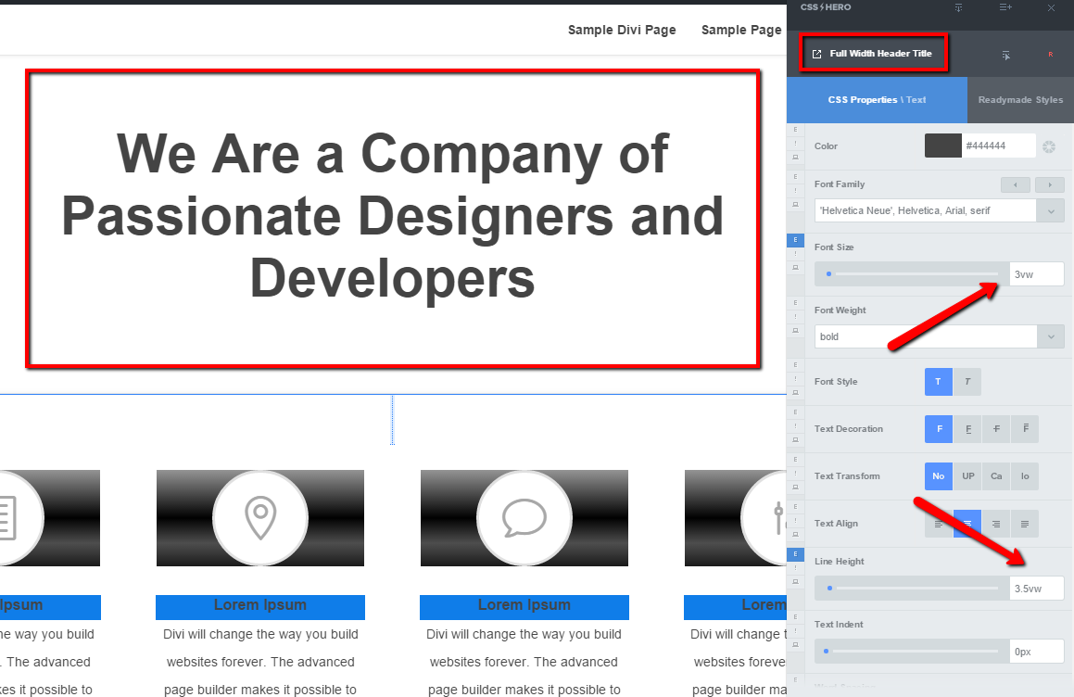Click next font arrow in Font Family
The image size is (1074, 697).
coord(1049,185)
